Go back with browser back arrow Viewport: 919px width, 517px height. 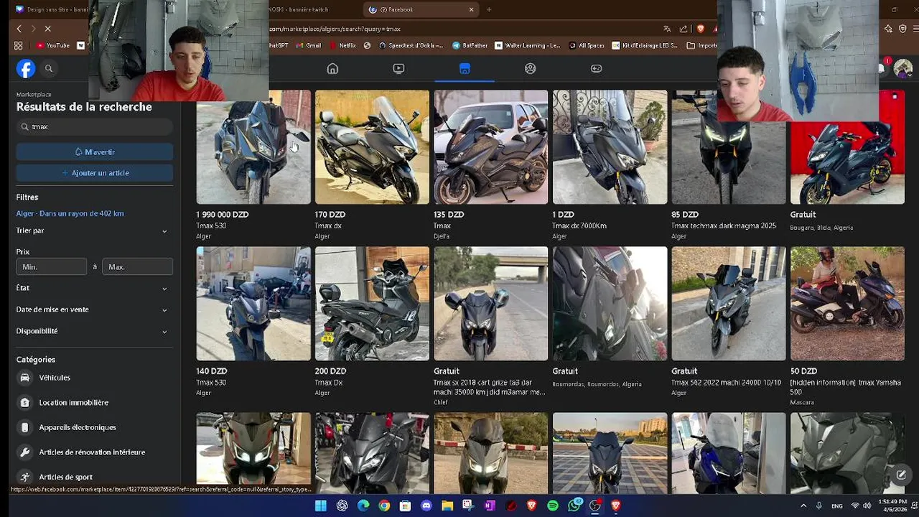tap(19, 29)
